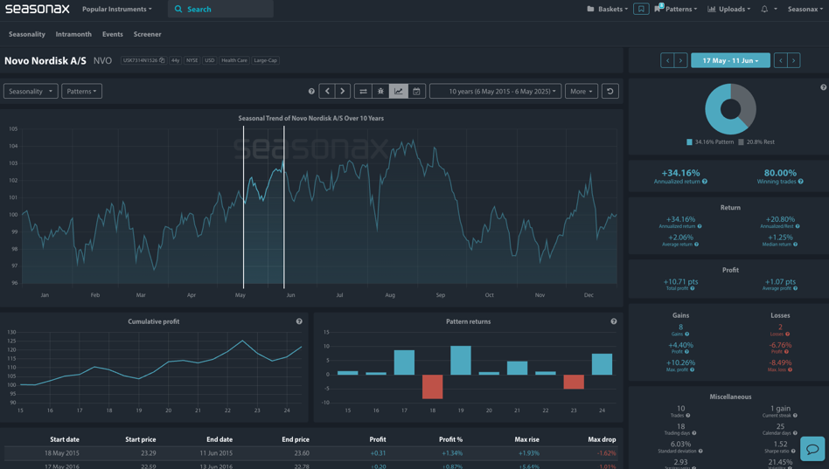Open the chat support bubble
The height and width of the screenshot is (469, 829).
[x=812, y=449]
